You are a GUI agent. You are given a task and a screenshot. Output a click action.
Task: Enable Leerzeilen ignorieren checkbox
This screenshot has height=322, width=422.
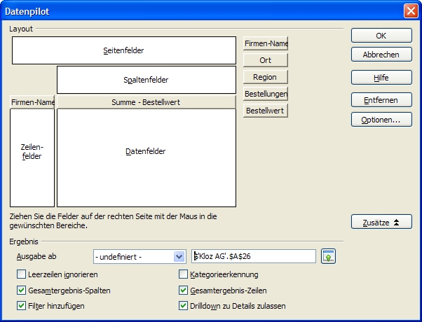point(21,274)
